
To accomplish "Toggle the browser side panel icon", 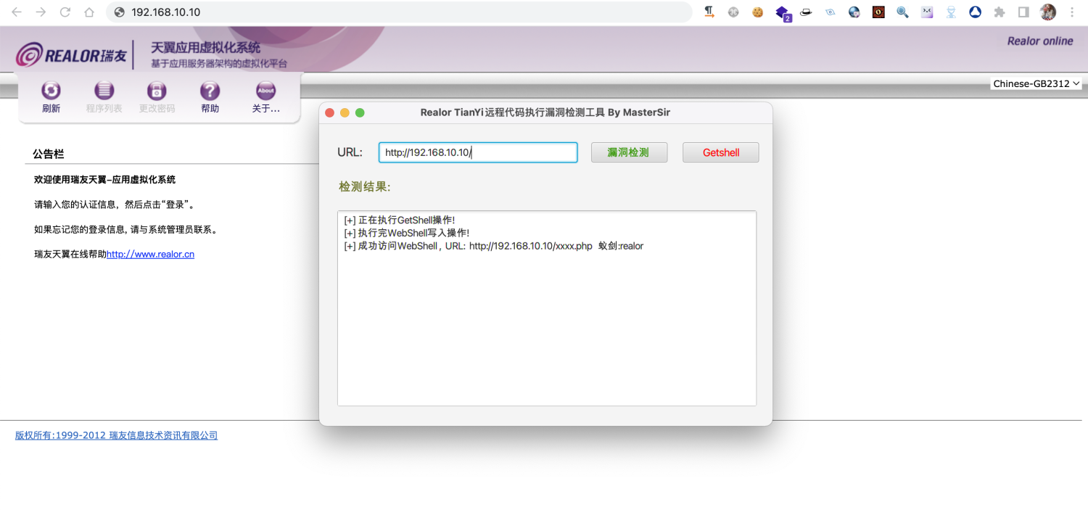I will tap(1023, 12).
